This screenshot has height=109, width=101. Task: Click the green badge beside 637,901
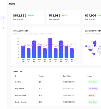(x=99, y=15)
